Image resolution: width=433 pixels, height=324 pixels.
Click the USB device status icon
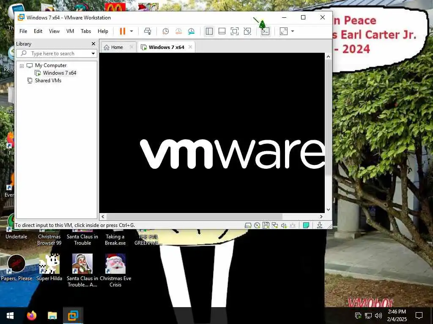[293, 225]
